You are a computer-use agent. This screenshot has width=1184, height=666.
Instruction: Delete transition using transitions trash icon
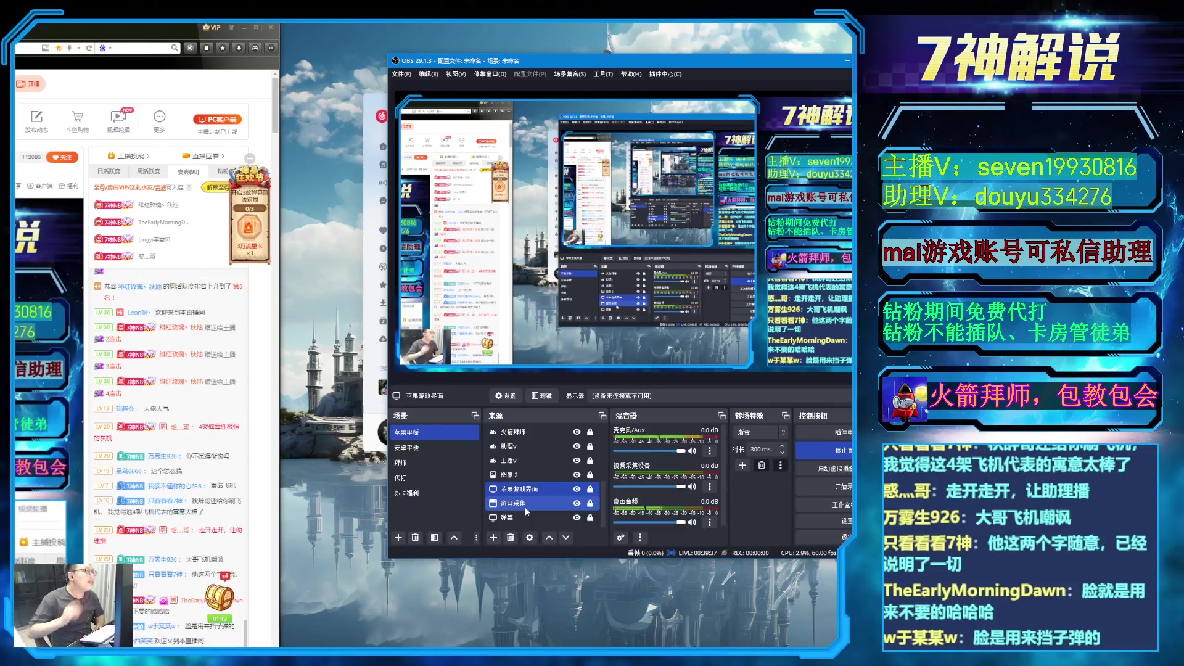[x=762, y=466]
